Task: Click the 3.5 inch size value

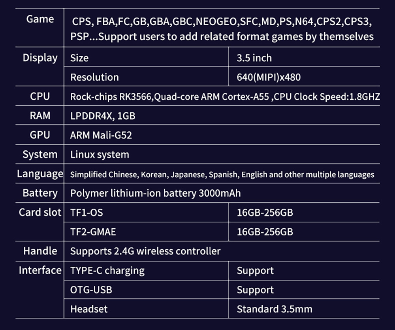Action: (x=254, y=58)
